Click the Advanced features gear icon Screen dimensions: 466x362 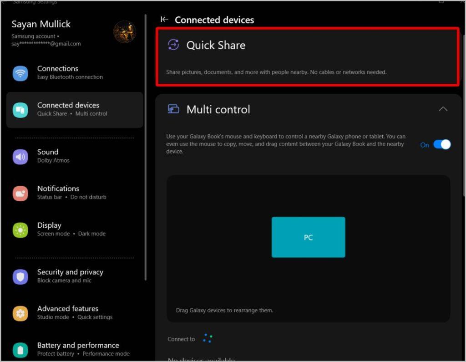pyautogui.click(x=20, y=313)
